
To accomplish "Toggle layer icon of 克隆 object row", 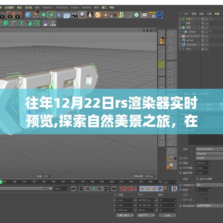I will tap(203, 27).
